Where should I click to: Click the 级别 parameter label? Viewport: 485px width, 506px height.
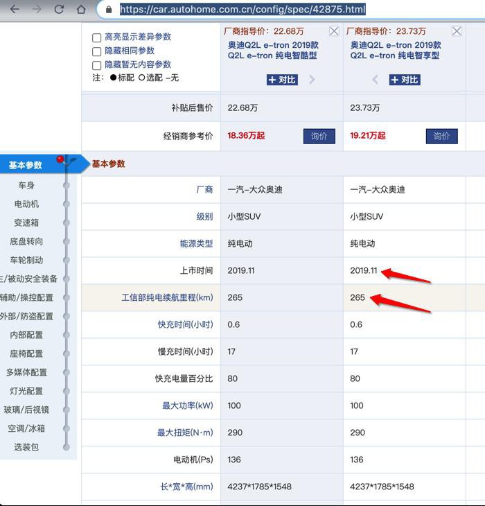pyautogui.click(x=205, y=216)
